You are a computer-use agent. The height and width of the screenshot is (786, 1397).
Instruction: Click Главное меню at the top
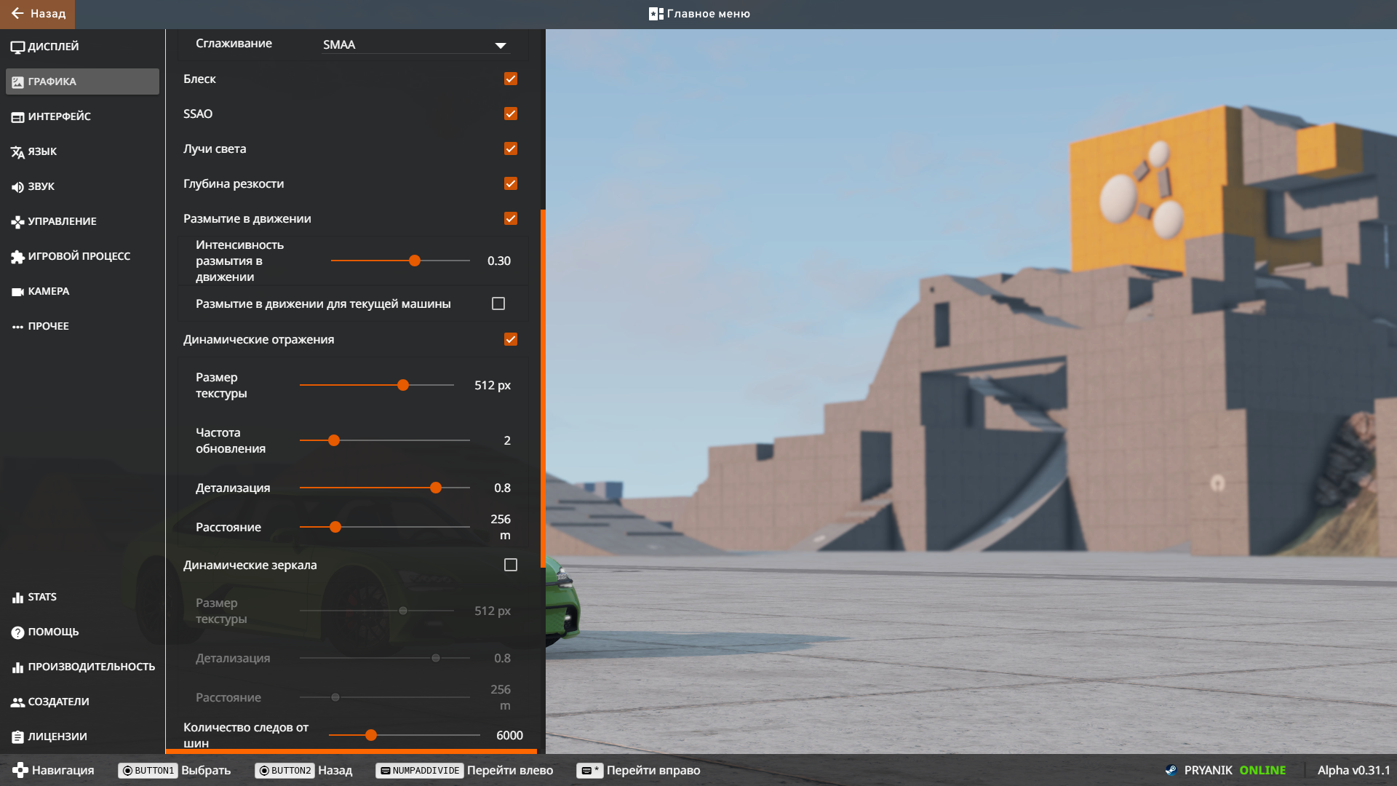(x=699, y=14)
